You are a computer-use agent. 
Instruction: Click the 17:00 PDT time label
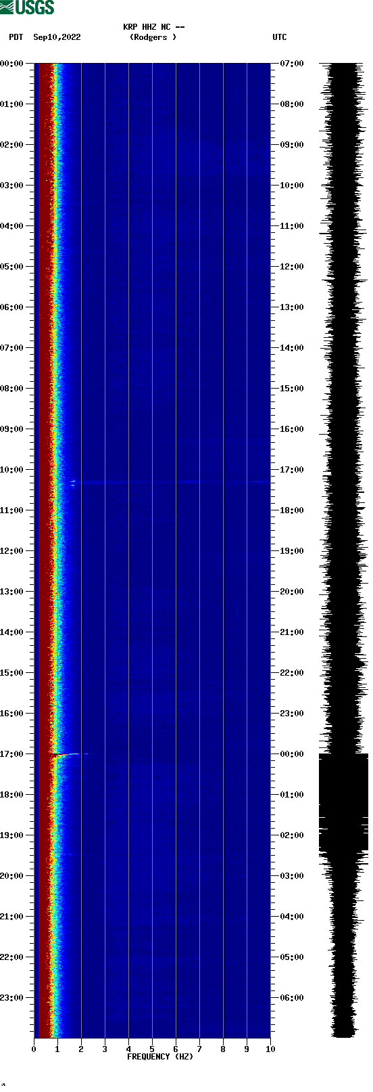tap(11, 754)
